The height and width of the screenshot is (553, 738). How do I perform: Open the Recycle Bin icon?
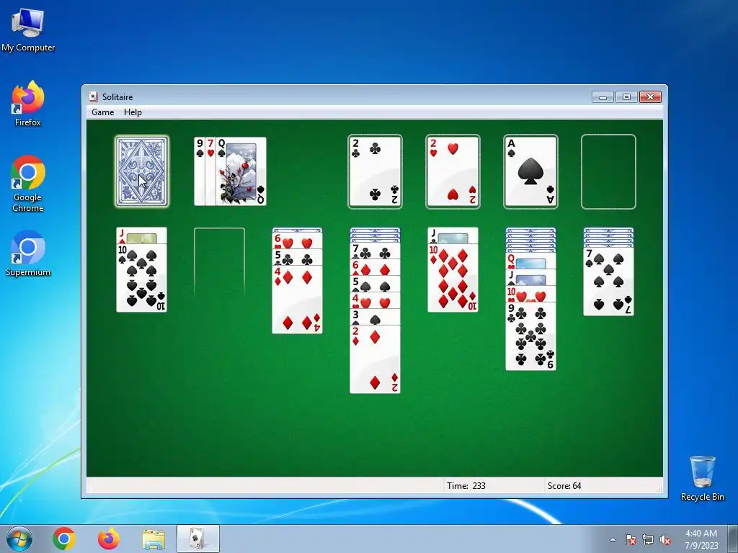point(702,478)
